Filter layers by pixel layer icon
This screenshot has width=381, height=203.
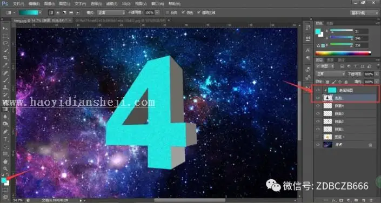pos(343,66)
